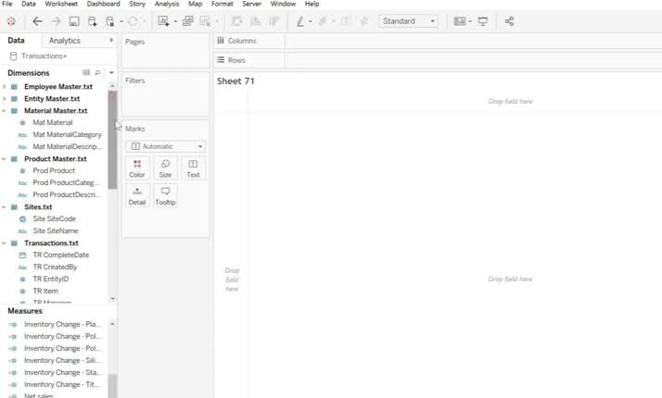
Task: Click the Save icon in the toolbar
Action: click(74, 21)
